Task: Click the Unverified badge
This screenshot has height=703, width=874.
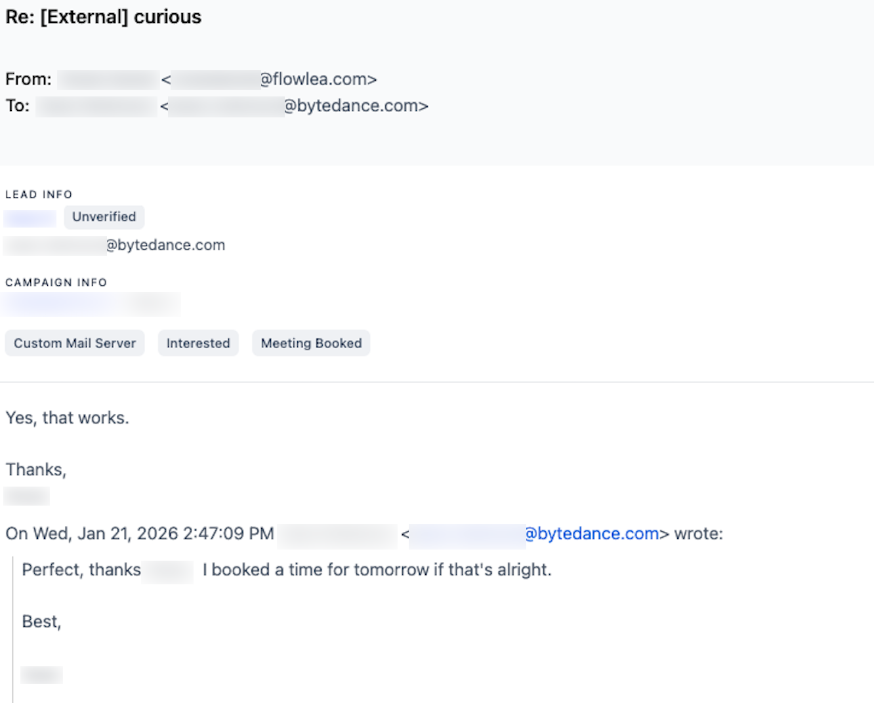Action: coord(104,217)
